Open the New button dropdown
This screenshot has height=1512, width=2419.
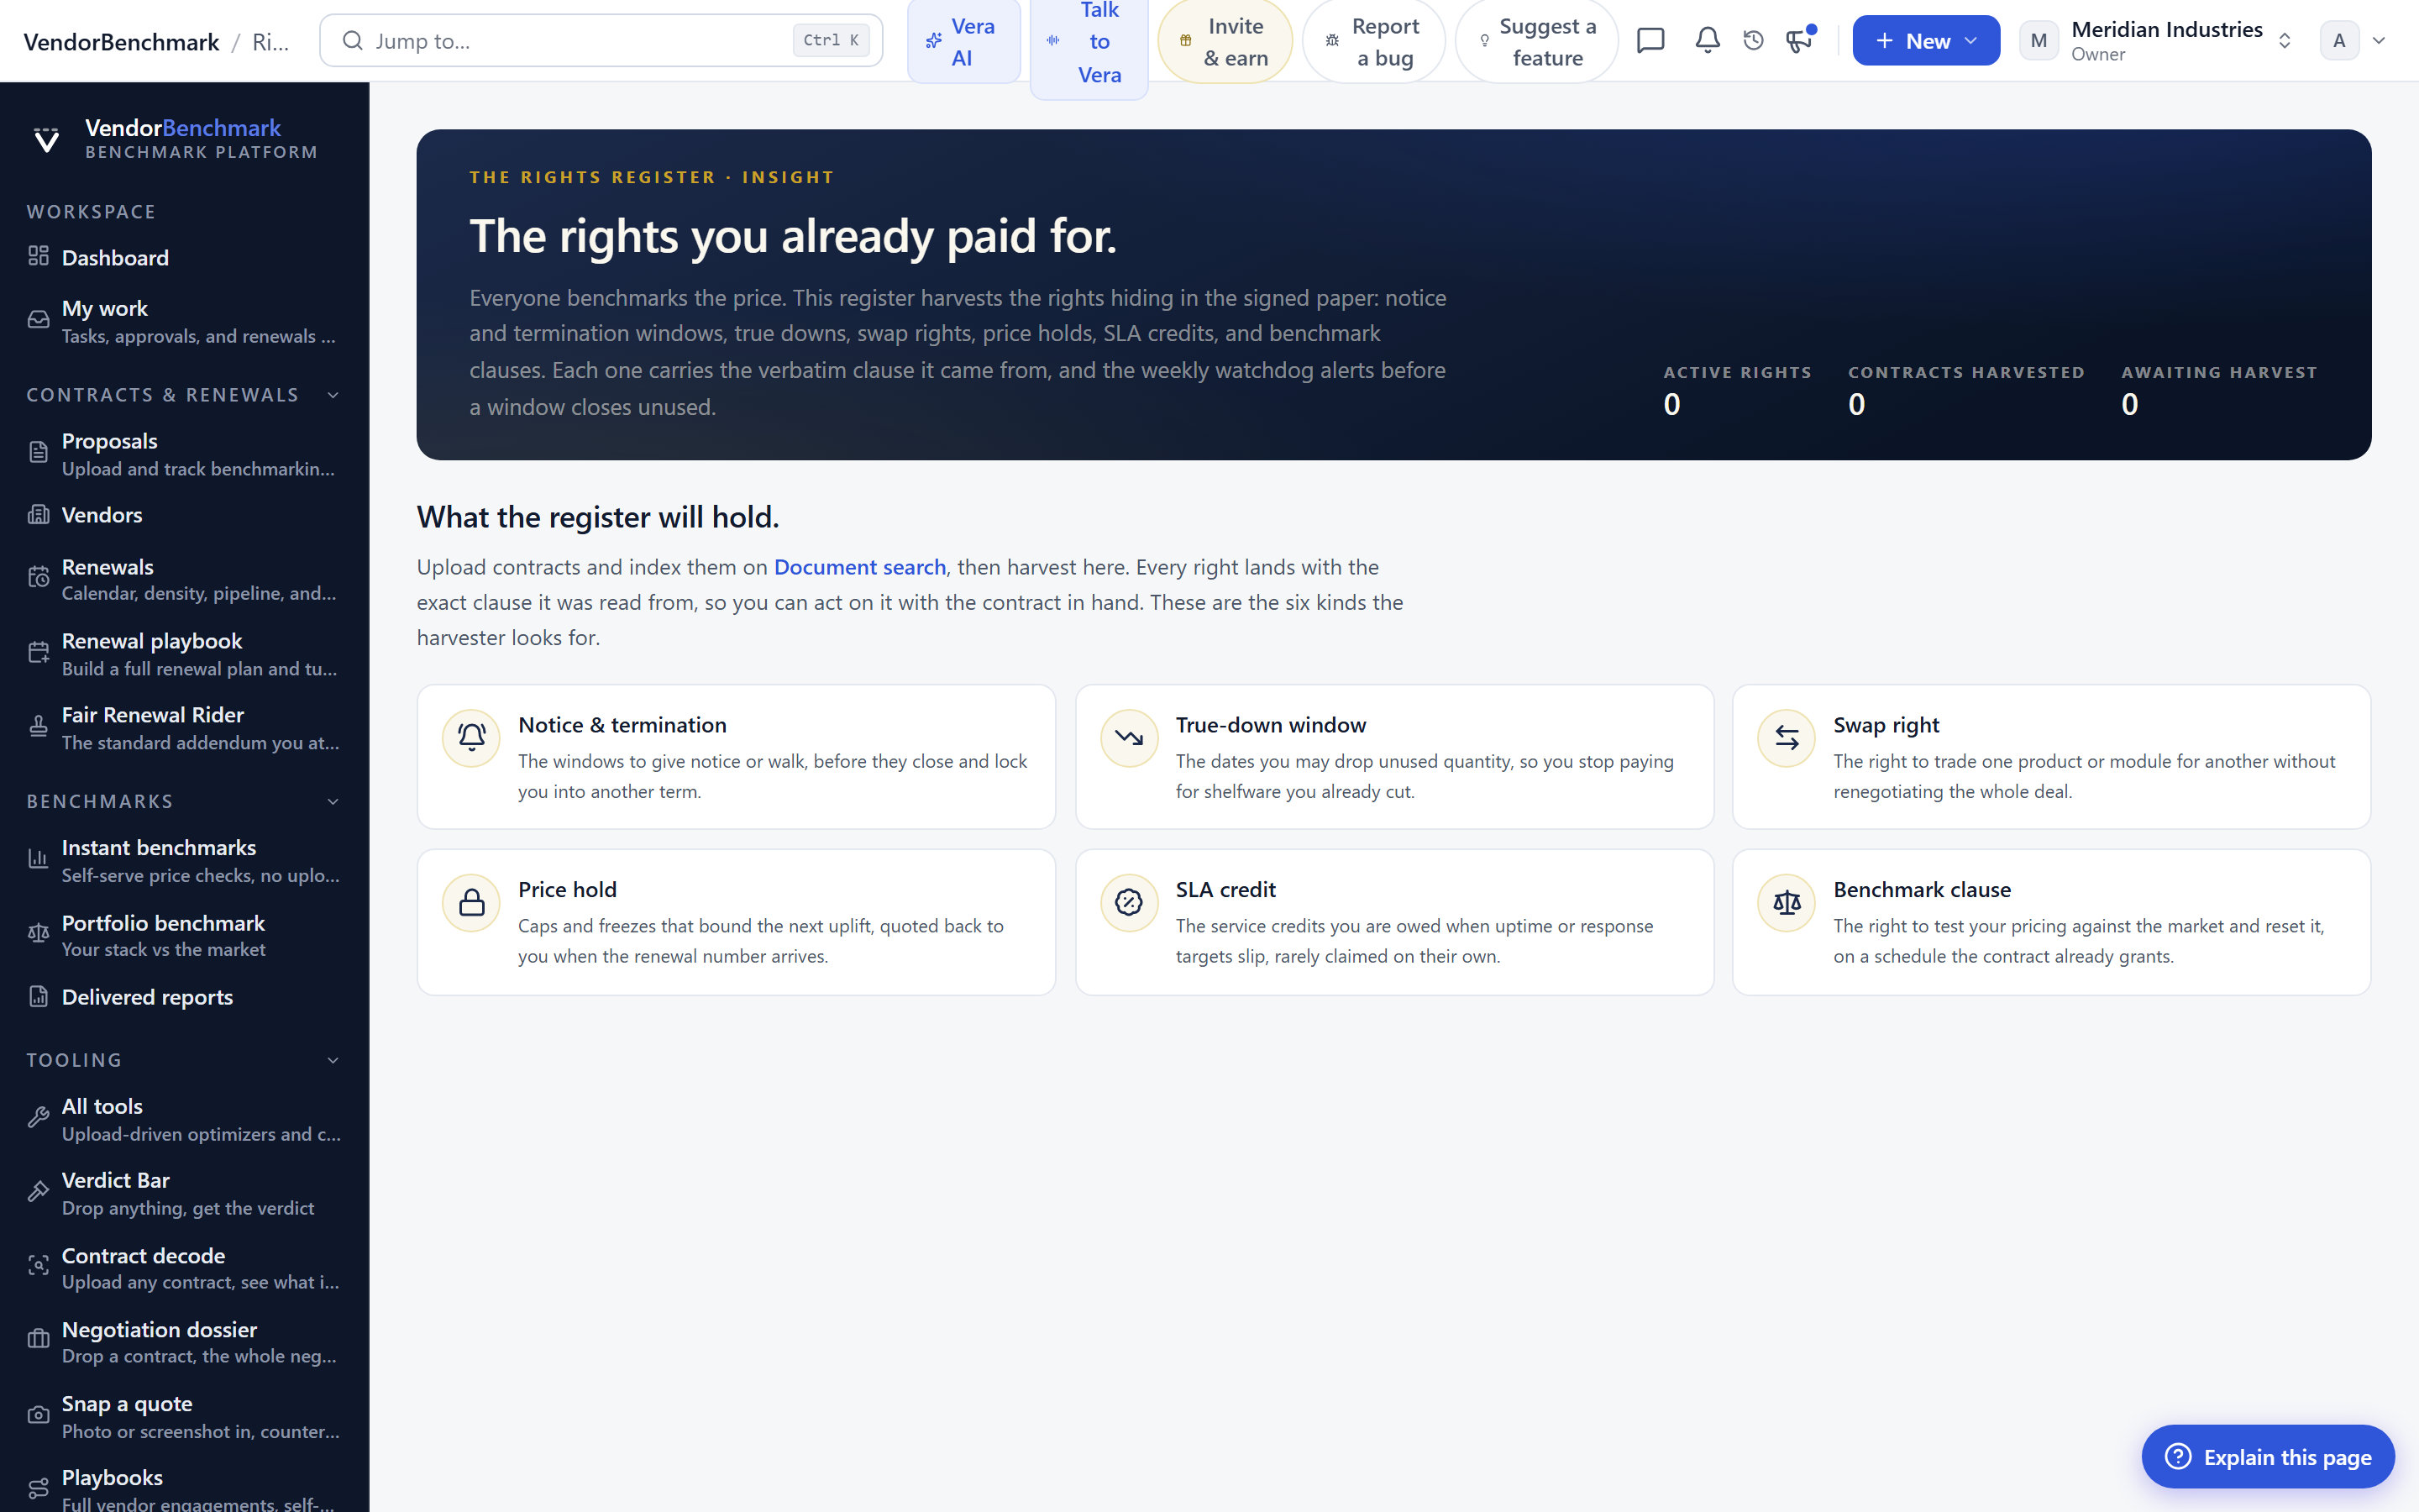pos(1925,40)
